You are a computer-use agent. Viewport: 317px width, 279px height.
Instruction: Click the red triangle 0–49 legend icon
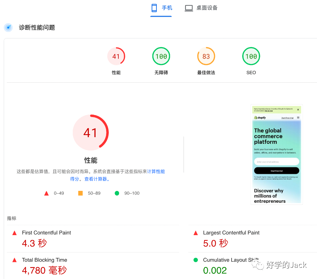pos(47,193)
